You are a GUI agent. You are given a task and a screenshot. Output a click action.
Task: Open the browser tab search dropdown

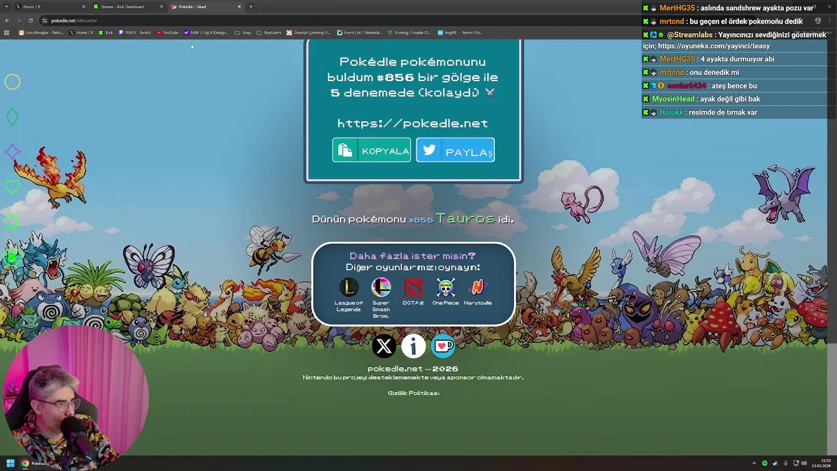(x=7, y=7)
